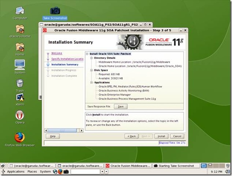The image size is (232, 176).
Task: Launch Firefox Web Browser desktop icon
Action: [x=20, y=140]
